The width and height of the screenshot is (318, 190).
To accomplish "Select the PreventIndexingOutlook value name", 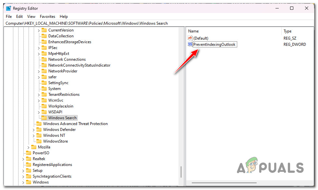I will click(x=214, y=44).
